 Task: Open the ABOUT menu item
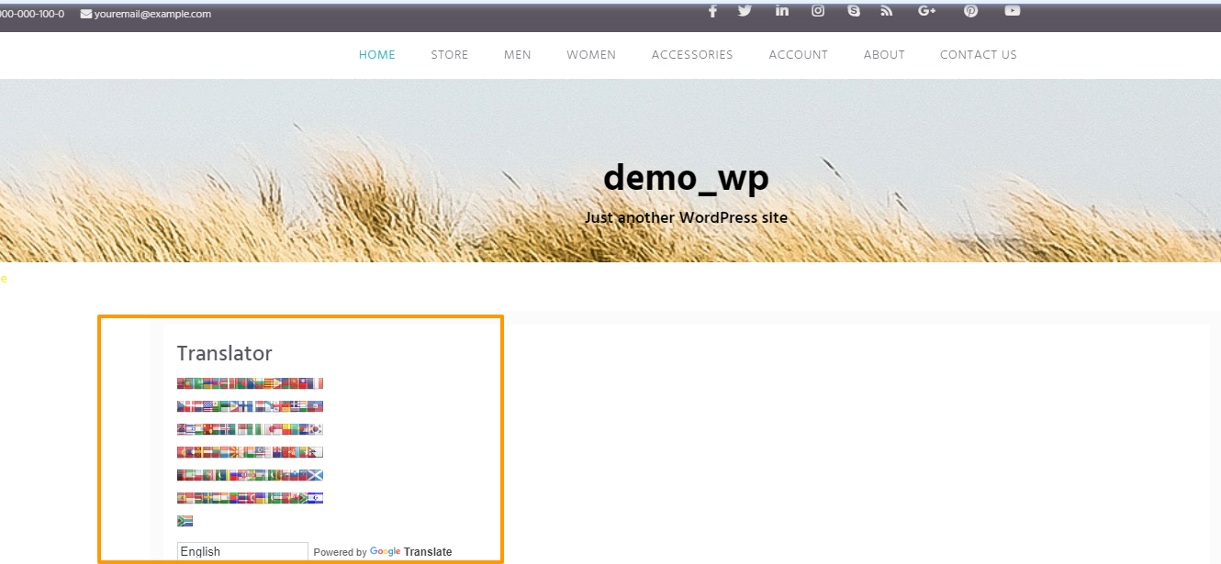(x=884, y=55)
